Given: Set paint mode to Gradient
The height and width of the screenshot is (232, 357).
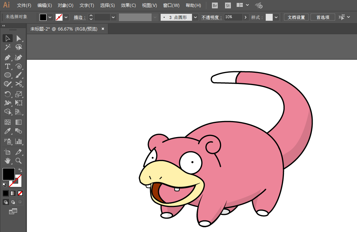Looking at the screenshot, I should click(x=13, y=193).
